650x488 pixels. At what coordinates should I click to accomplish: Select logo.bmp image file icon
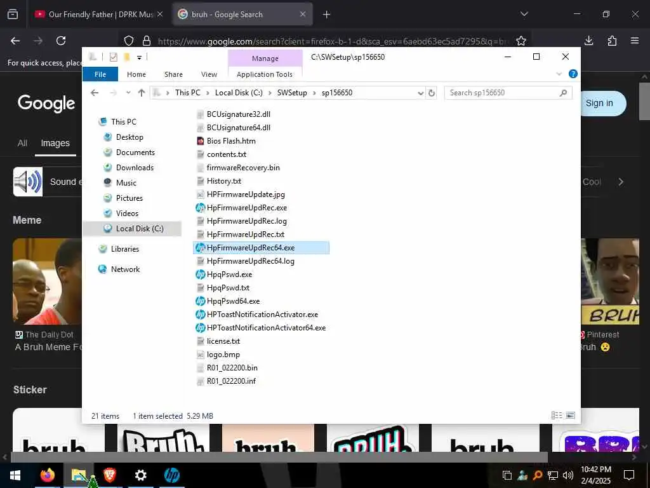click(x=200, y=355)
